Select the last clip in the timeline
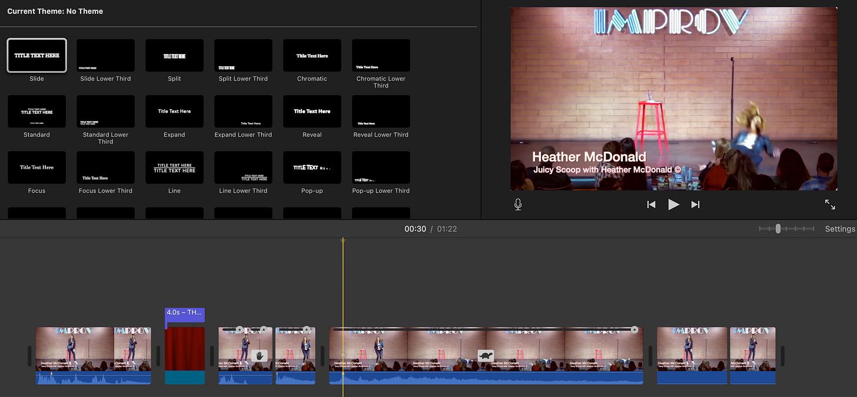Image resolution: width=857 pixels, height=397 pixels. coord(753,355)
